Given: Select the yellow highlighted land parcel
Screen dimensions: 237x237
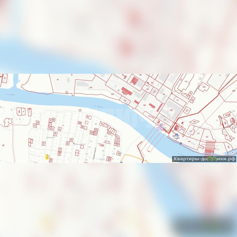Looking at the screenshot, I should point(47,157).
